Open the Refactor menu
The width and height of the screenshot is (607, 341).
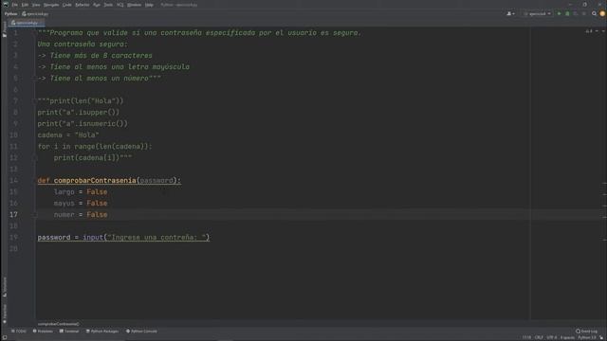point(83,5)
